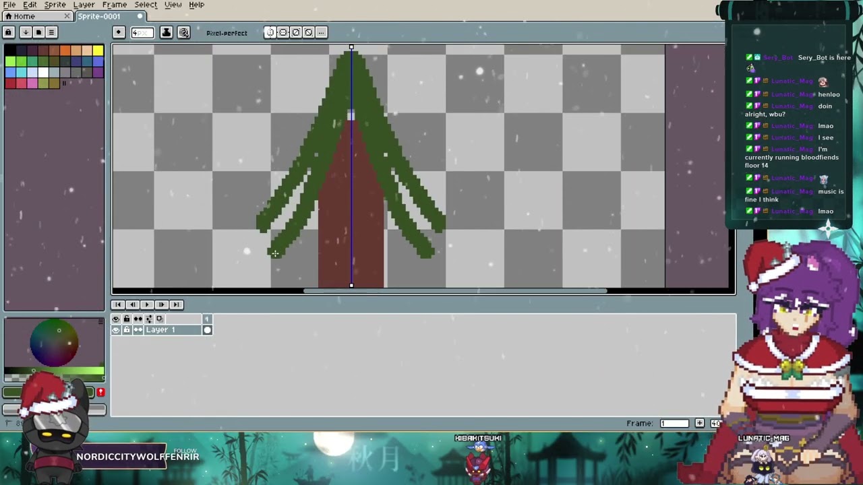
Task: Pick a hue on the color wheel
Action: click(x=54, y=344)
